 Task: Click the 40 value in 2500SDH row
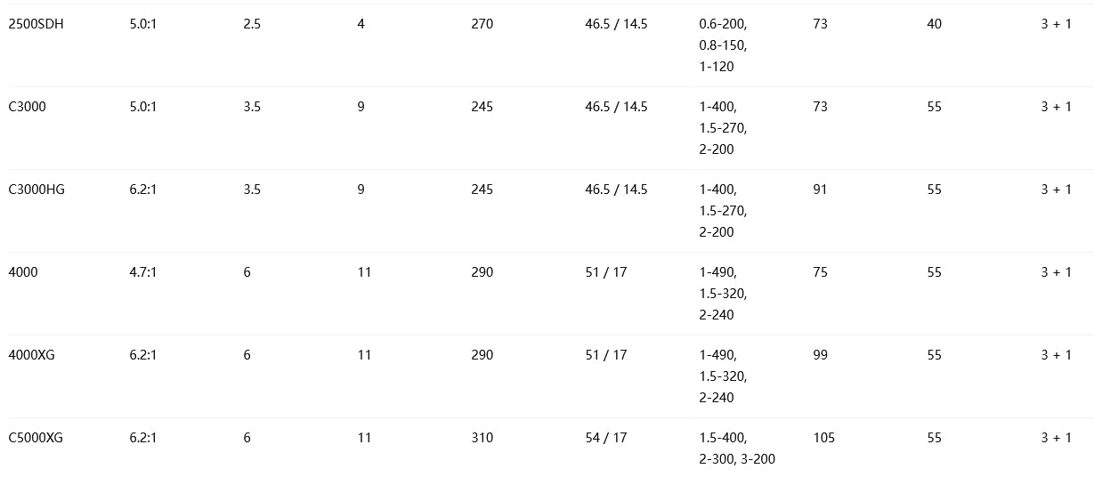click(934, 24)
